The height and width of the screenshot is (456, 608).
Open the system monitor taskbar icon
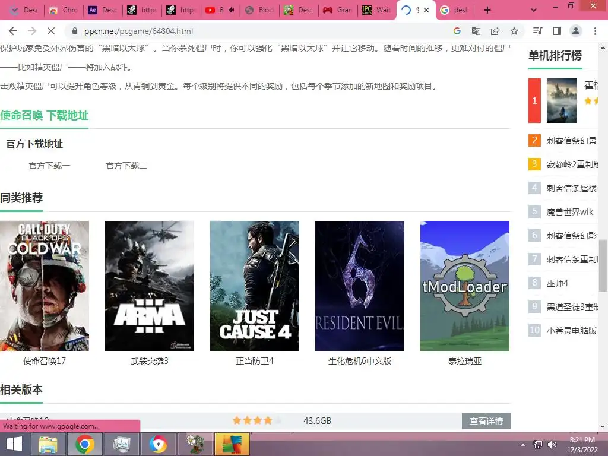pyautogui.click(x=122, y=444)
